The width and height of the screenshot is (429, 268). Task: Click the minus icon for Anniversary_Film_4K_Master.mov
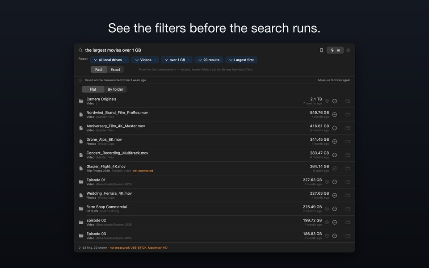334,128
